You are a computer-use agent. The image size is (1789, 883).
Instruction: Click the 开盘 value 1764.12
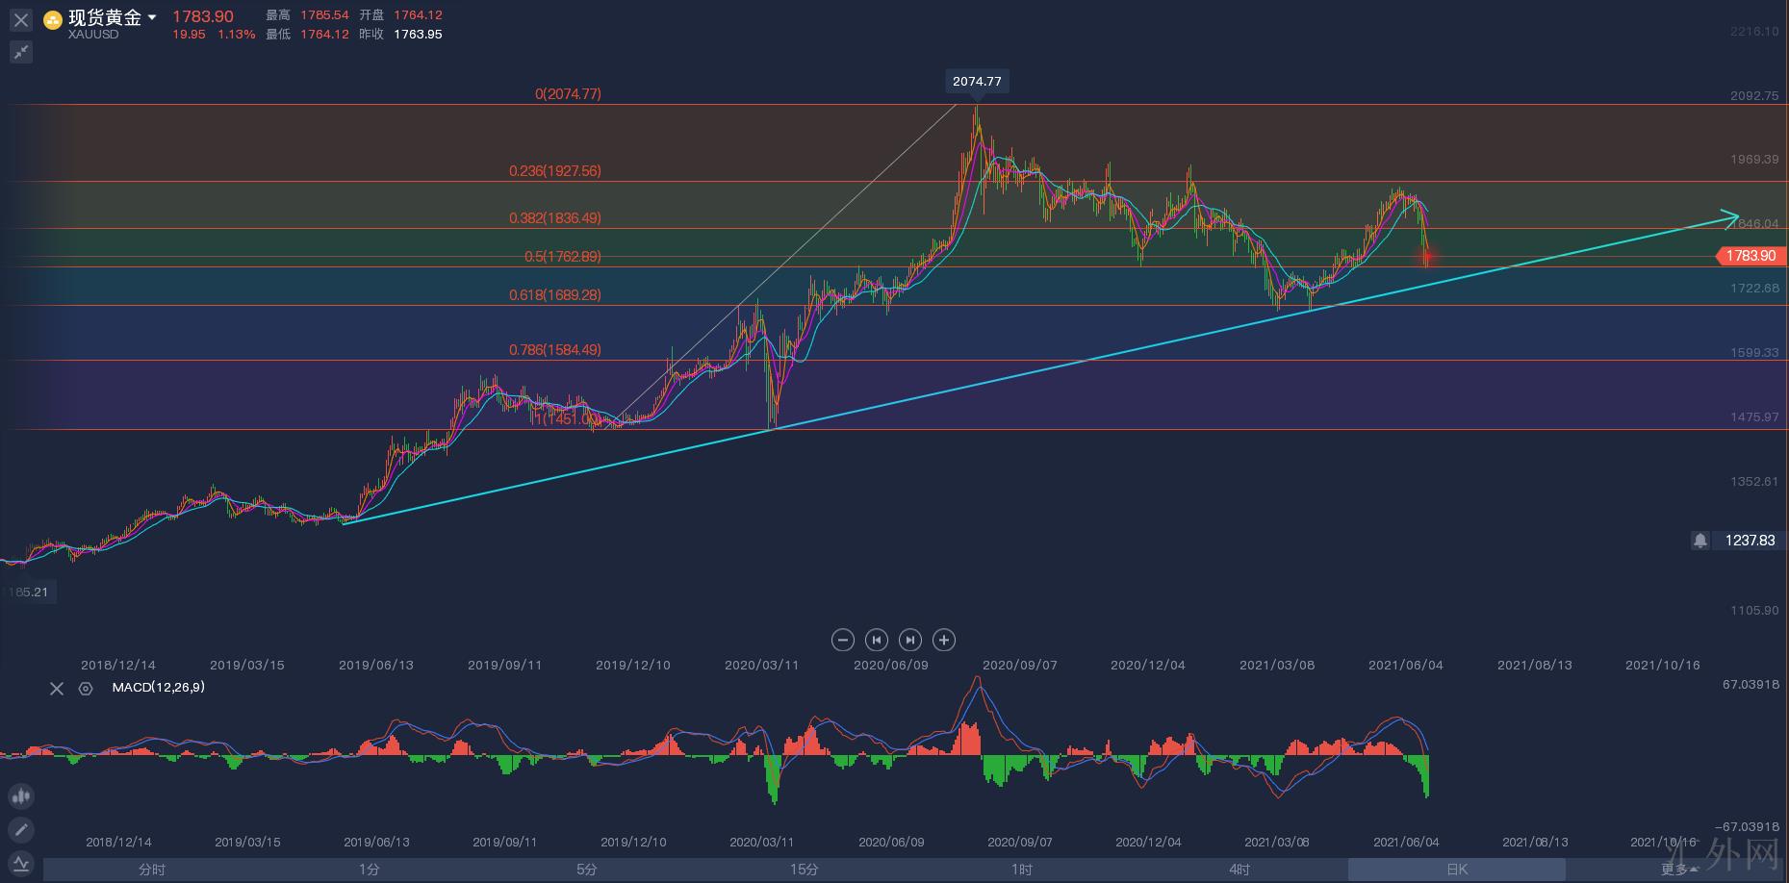pyautogui.click(x=418, y=15)
